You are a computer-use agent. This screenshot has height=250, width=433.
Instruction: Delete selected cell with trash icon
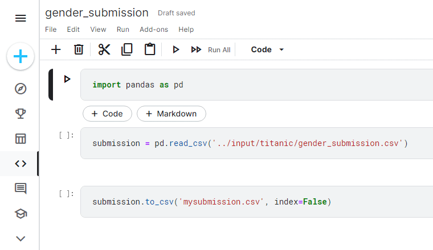(x=79, y=49)
